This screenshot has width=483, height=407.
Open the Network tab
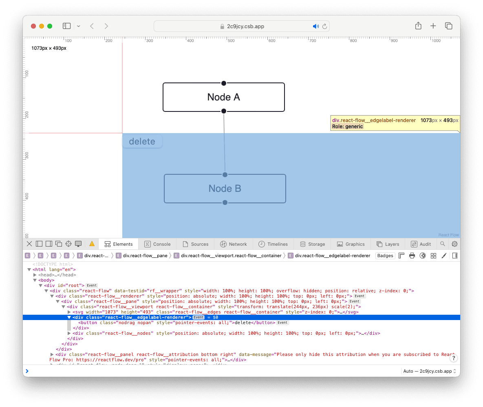pos(234,244)
